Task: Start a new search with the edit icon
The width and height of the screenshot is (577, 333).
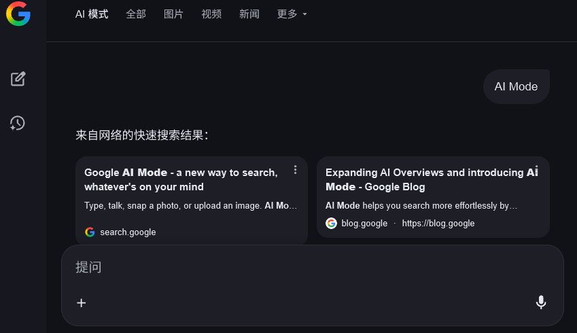Action: click(x=18, y=79)
